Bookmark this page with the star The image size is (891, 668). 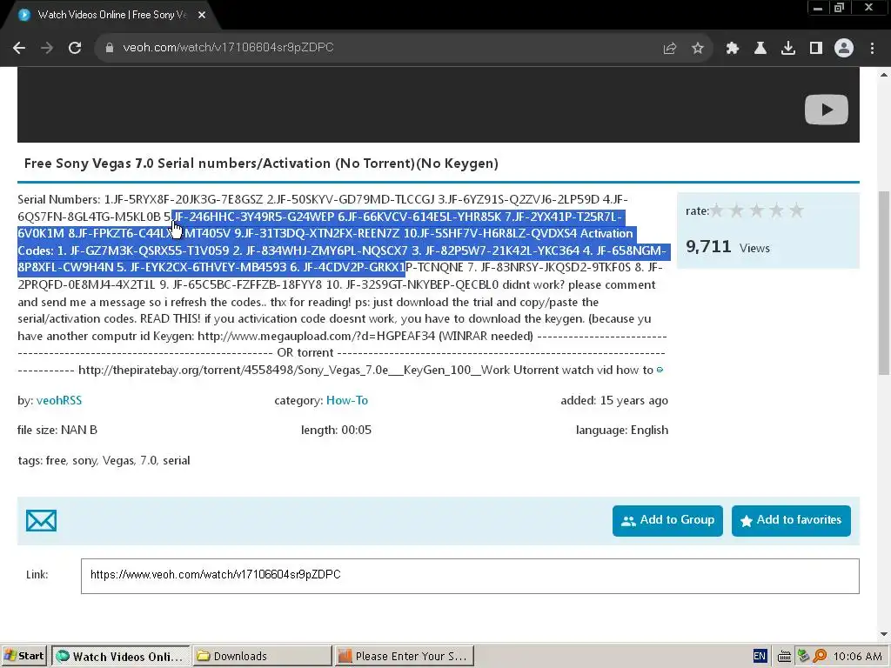click(x=698, y=49)
